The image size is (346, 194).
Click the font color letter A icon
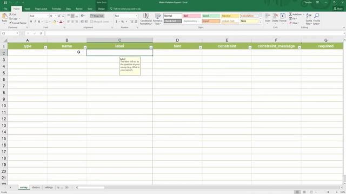(61, 22)
